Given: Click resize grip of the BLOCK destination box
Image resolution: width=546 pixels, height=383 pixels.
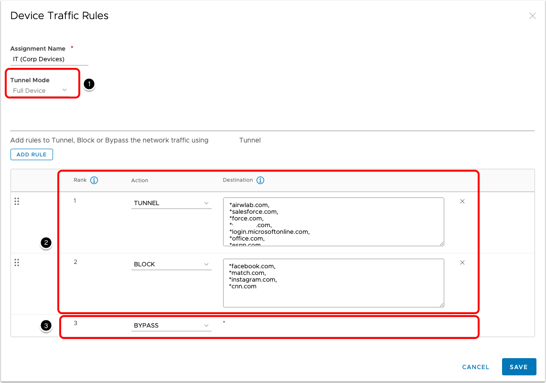Looking at the screenshot, I should 441,304.
